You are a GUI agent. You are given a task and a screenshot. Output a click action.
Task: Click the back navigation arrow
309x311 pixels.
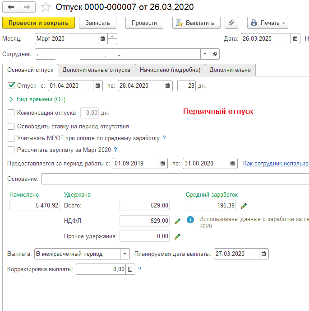coord(11,7)
